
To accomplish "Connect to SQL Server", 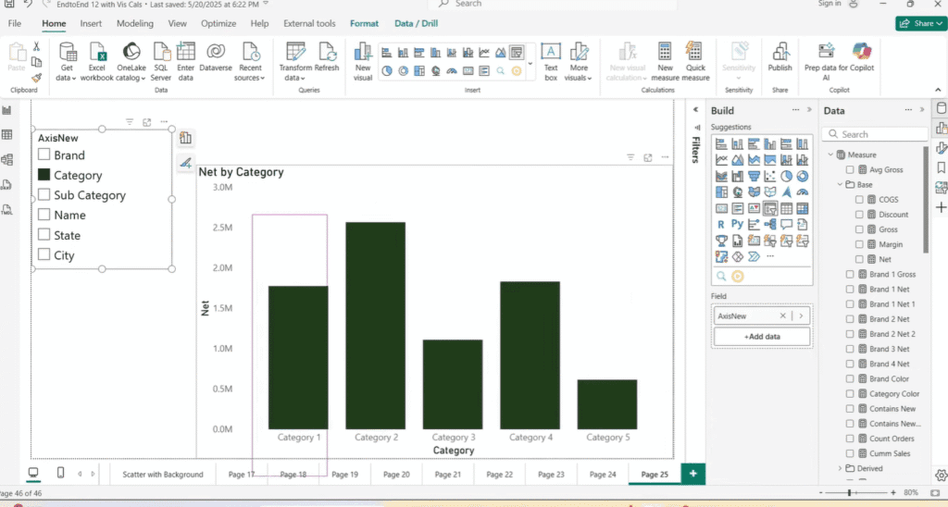I will point(161,62).
